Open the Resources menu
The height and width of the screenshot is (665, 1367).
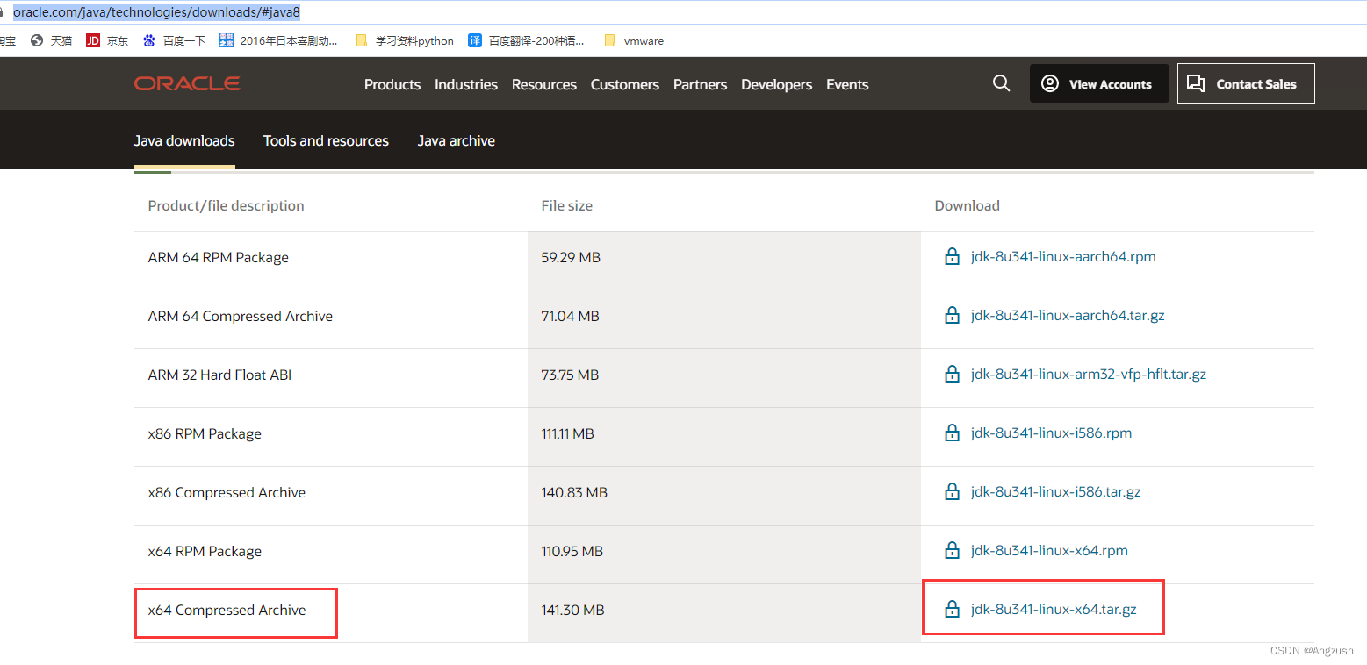coord(544,84)
